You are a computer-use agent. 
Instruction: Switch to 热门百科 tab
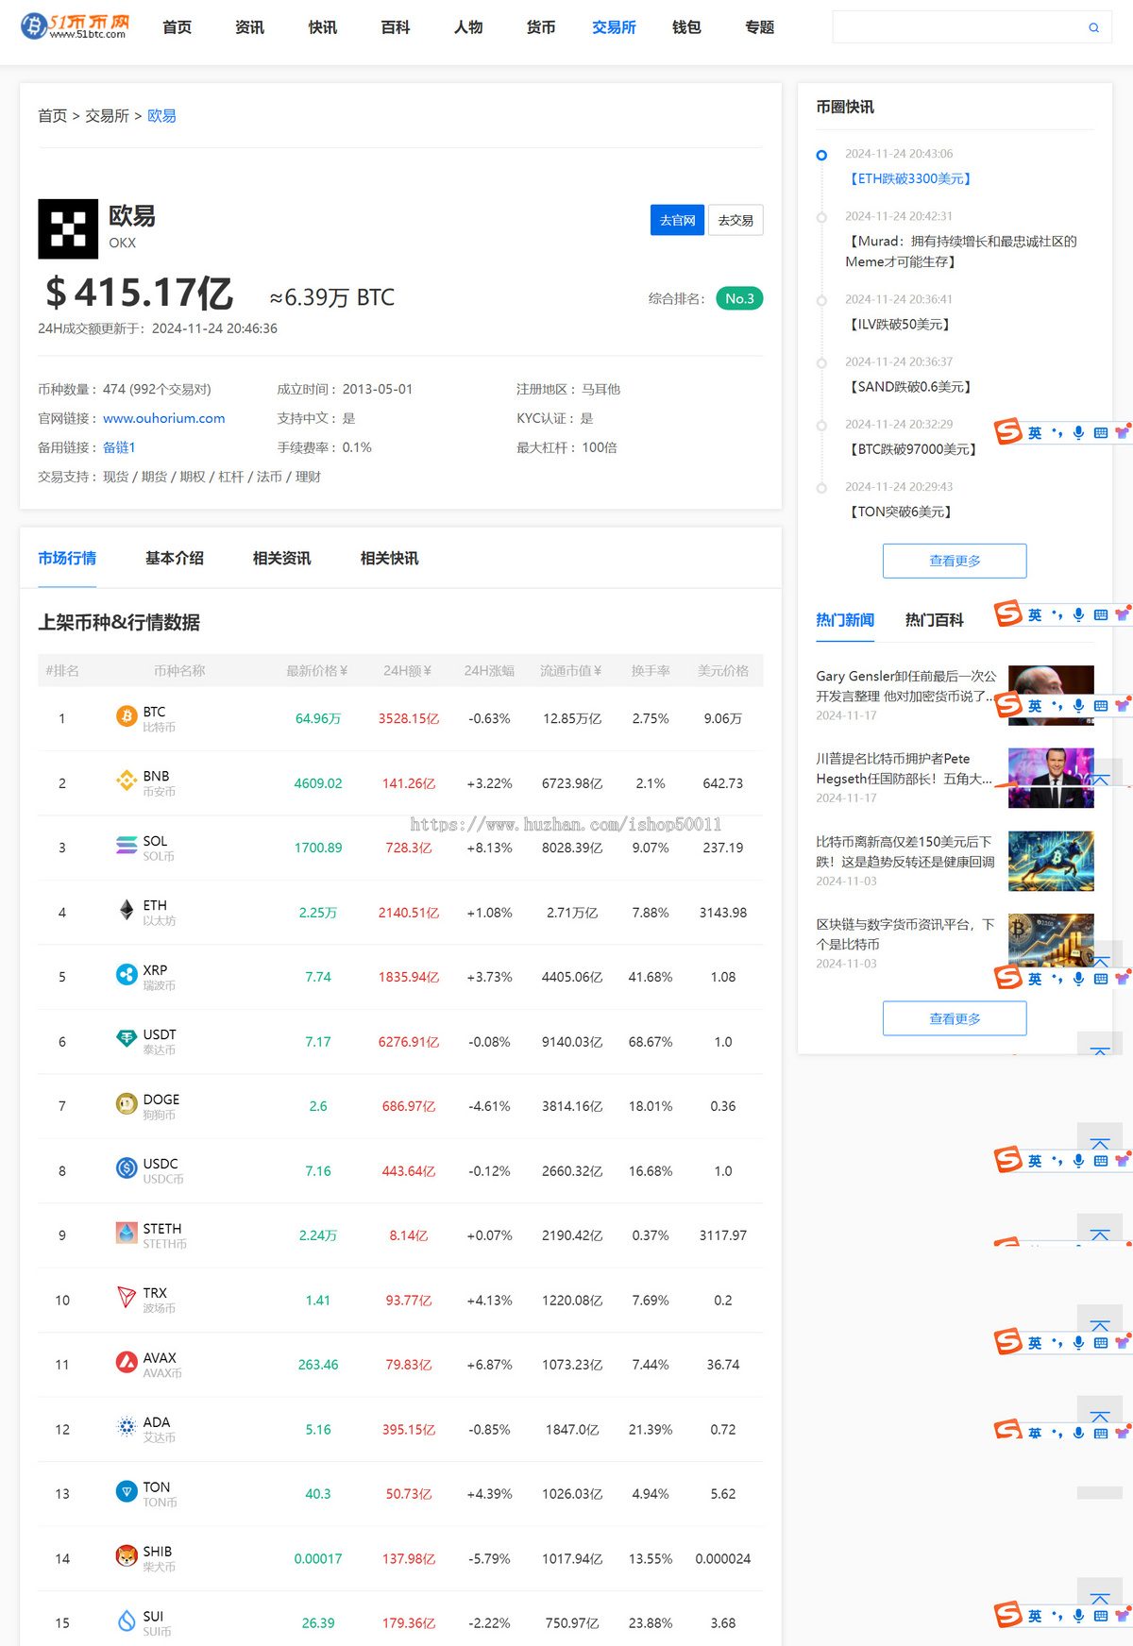pos(935,619)
